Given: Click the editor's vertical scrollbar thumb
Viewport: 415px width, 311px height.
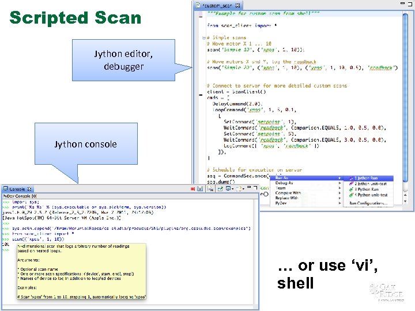Looking at the screenshot, I should [405, 98].
